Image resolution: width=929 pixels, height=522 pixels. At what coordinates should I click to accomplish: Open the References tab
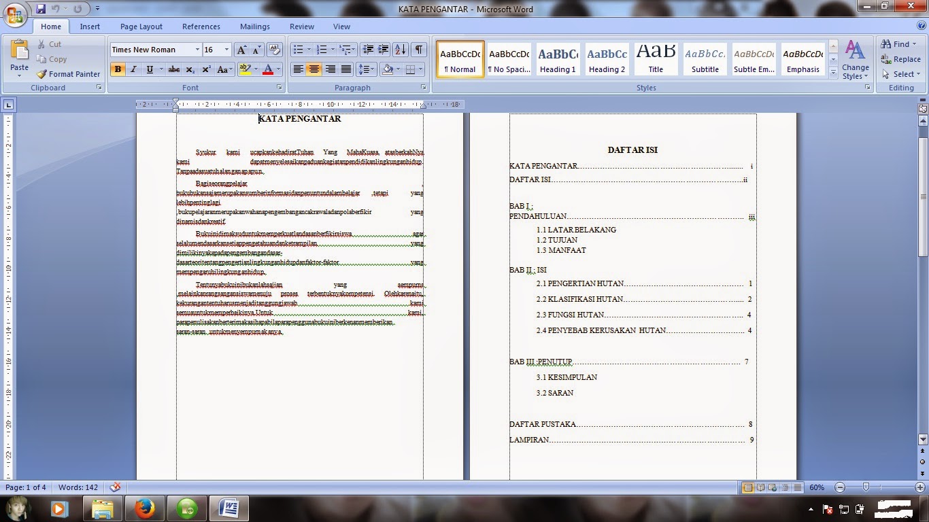pos(201,27)
